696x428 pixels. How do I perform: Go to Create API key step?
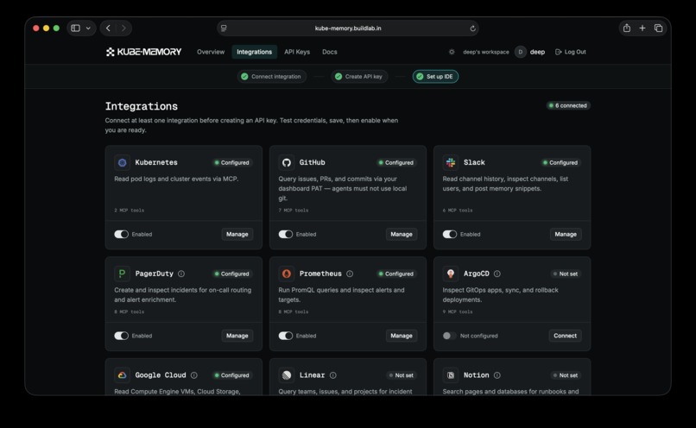(x=359, y=77)
